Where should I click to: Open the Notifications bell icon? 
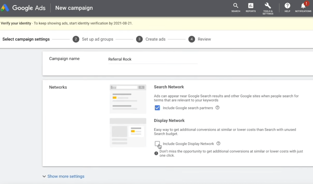coord(303,7)
